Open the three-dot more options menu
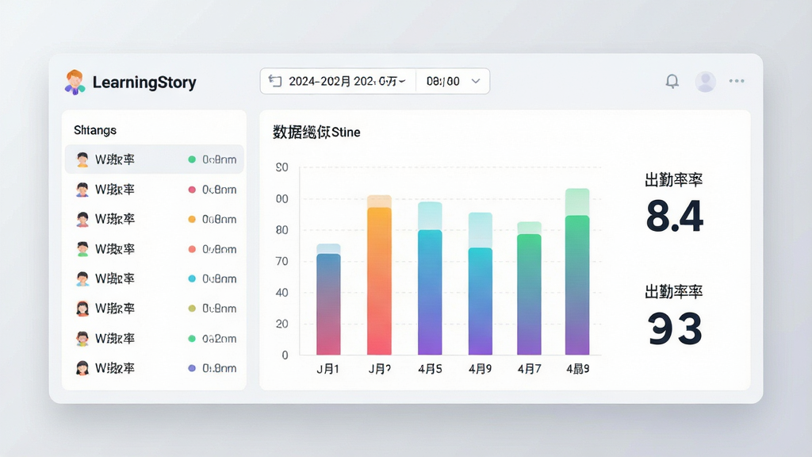 pyautogui.click(x=737, y=81)
